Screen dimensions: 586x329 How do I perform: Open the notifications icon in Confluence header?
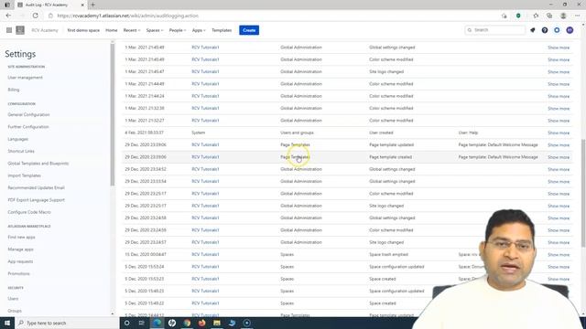tap(533, 30)
